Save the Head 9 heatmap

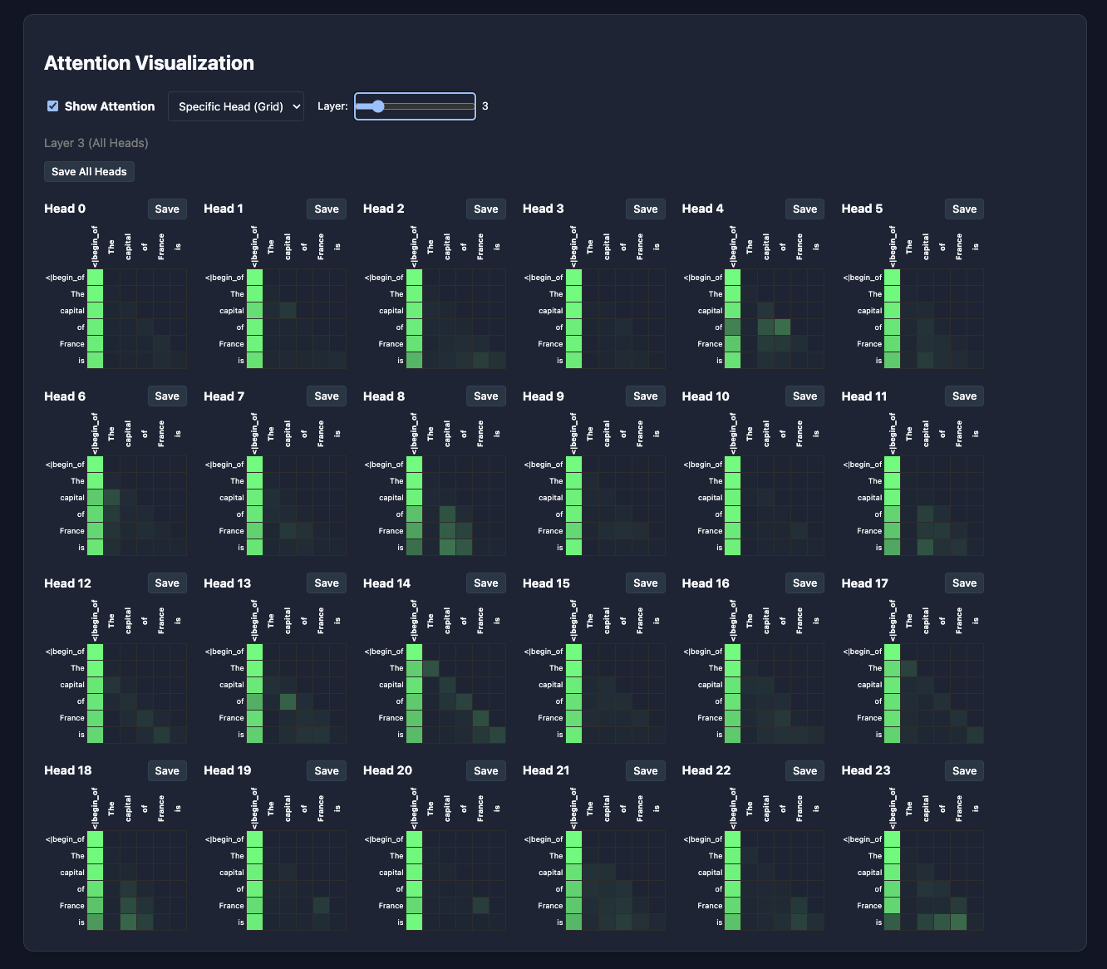click(x=646, y=396)
